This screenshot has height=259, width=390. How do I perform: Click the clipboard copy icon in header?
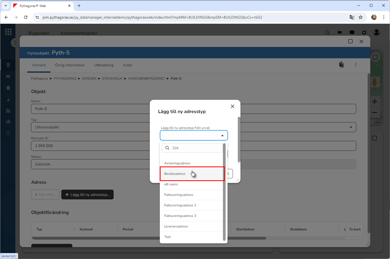(341, 65)
